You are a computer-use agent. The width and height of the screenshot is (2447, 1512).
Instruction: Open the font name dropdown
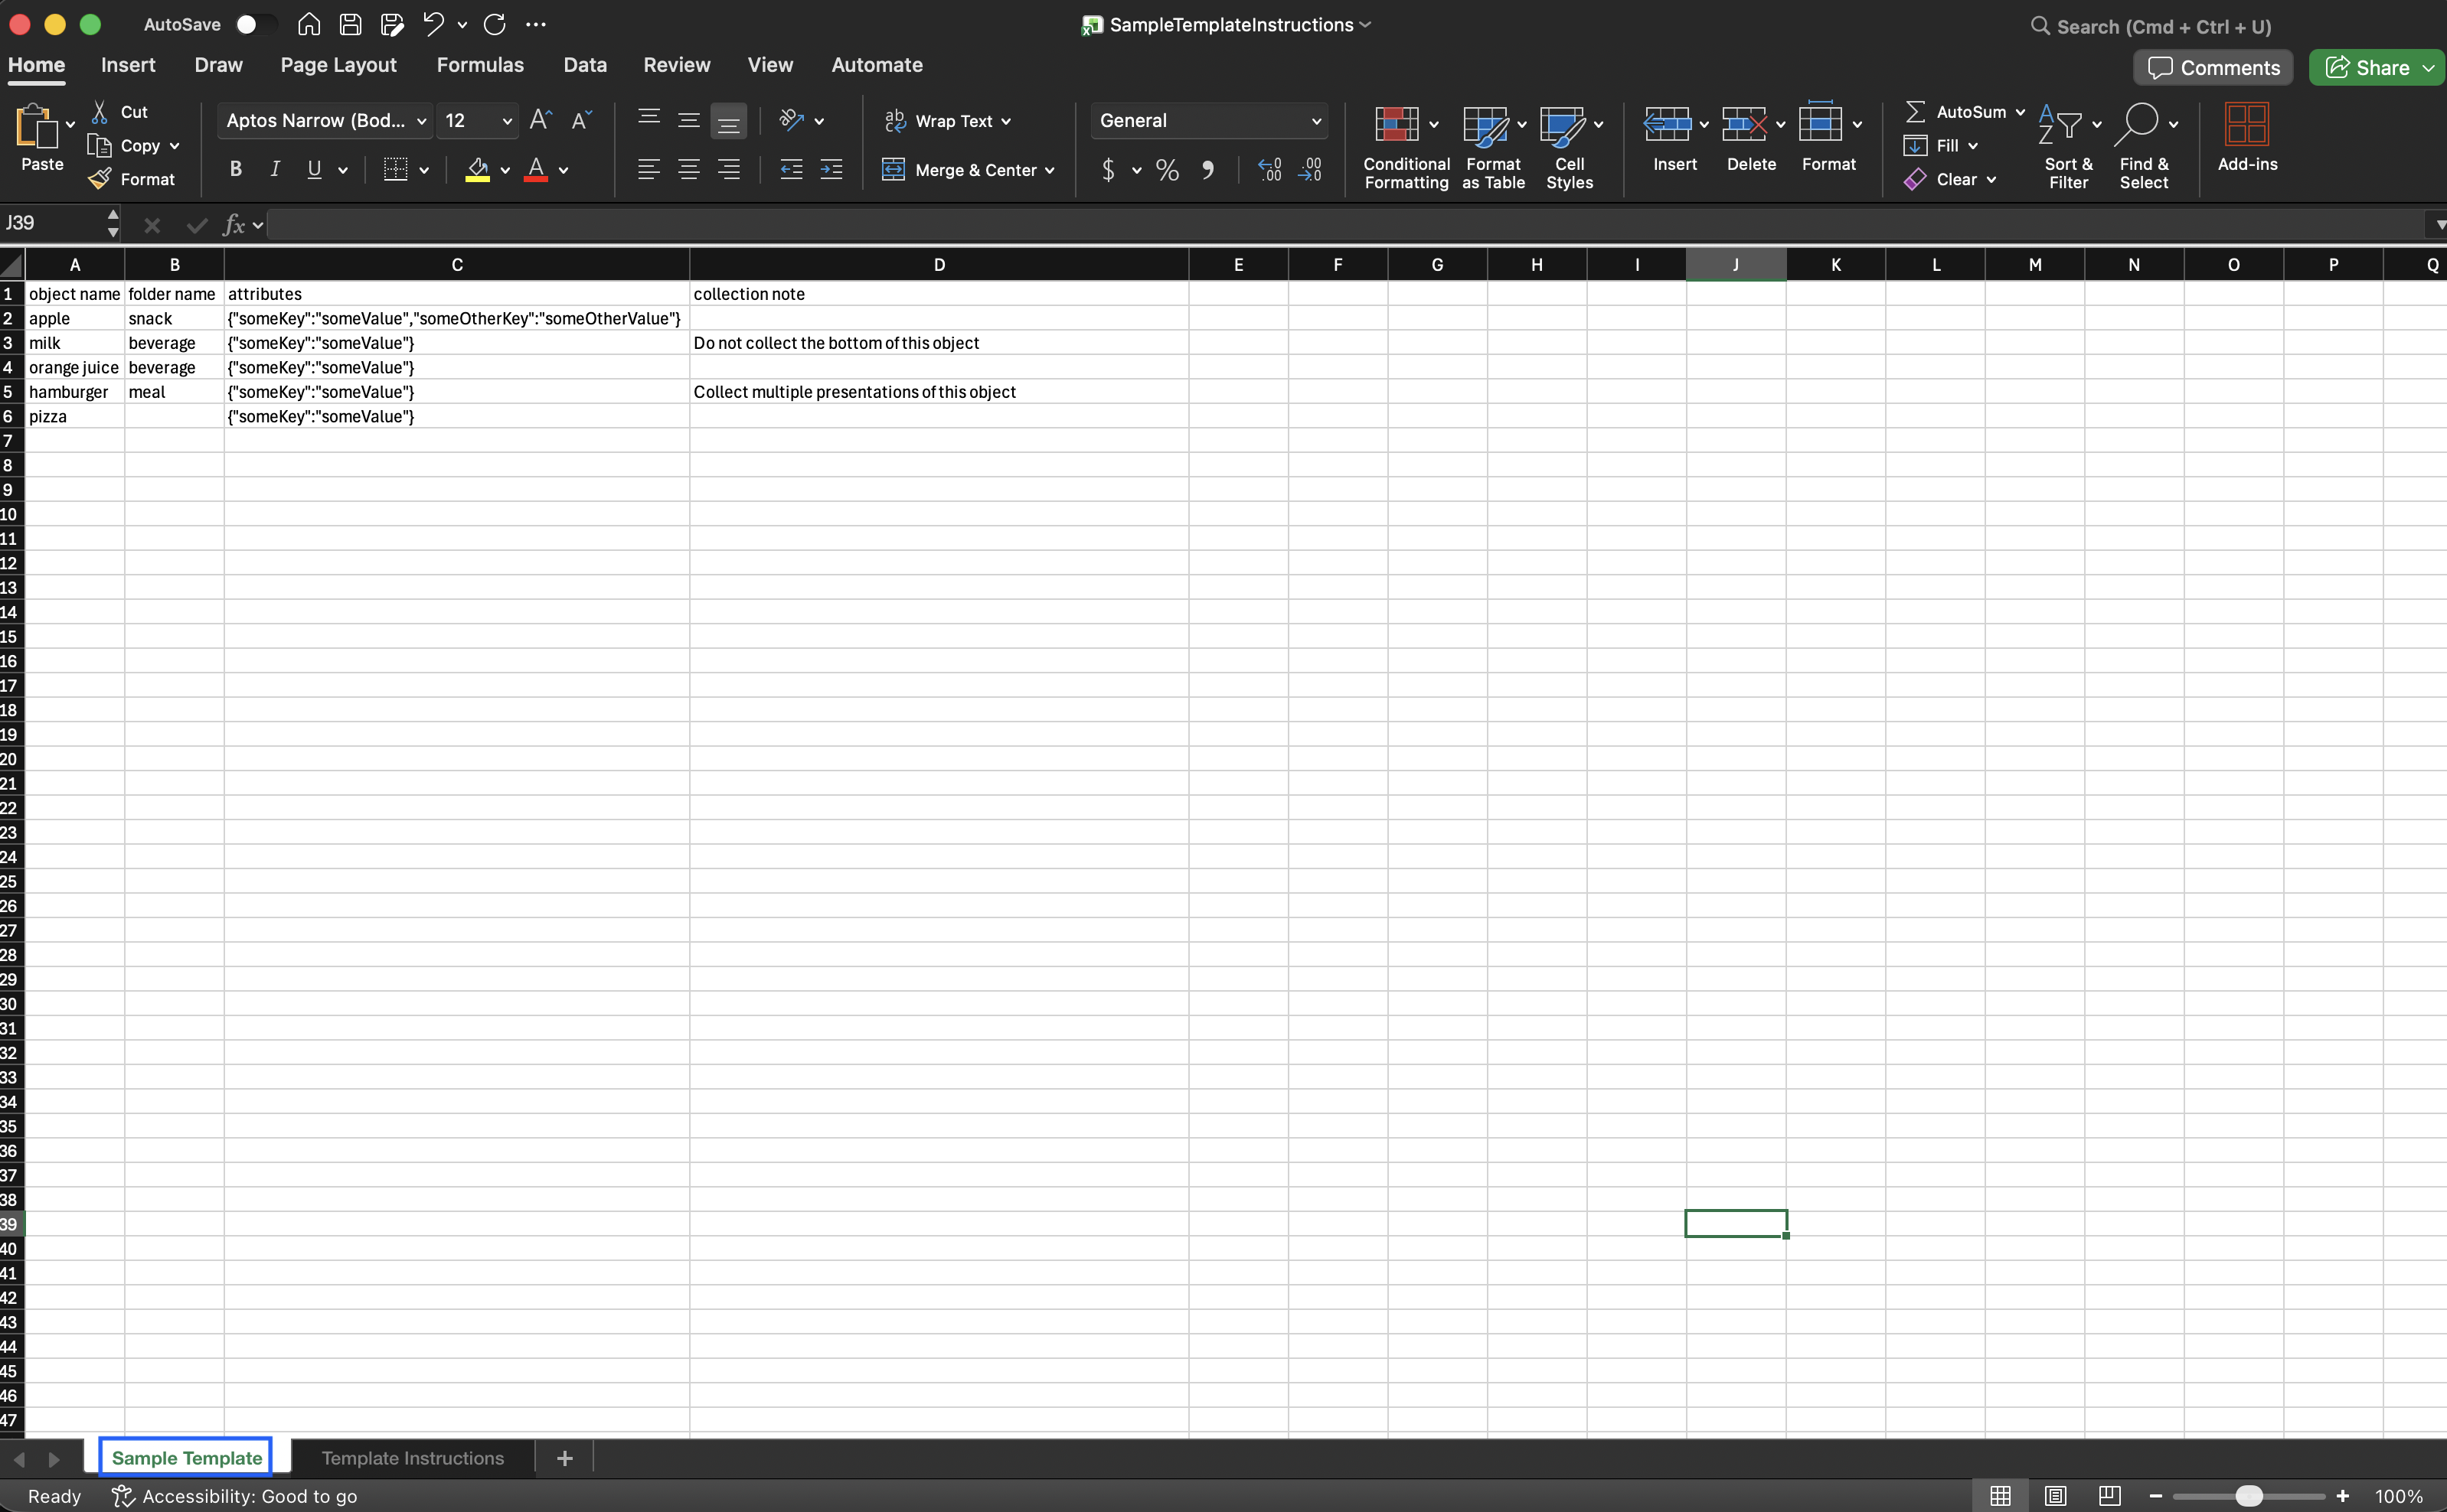coord(421,121)
